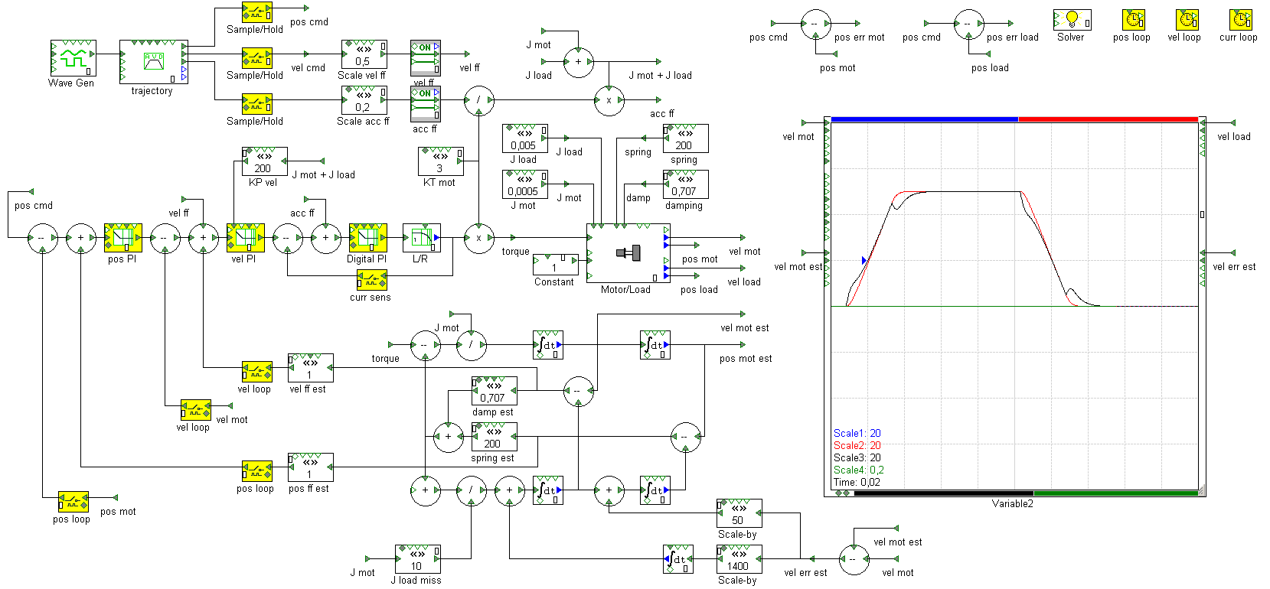Click the curr loop clock icon

(x=1240, y=20)
